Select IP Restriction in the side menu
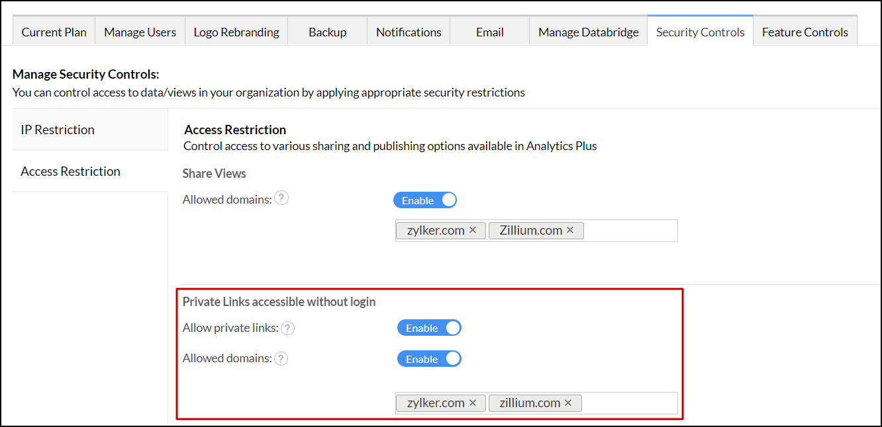This screenshot has height=427, width=882. click(x=58, y=130)
